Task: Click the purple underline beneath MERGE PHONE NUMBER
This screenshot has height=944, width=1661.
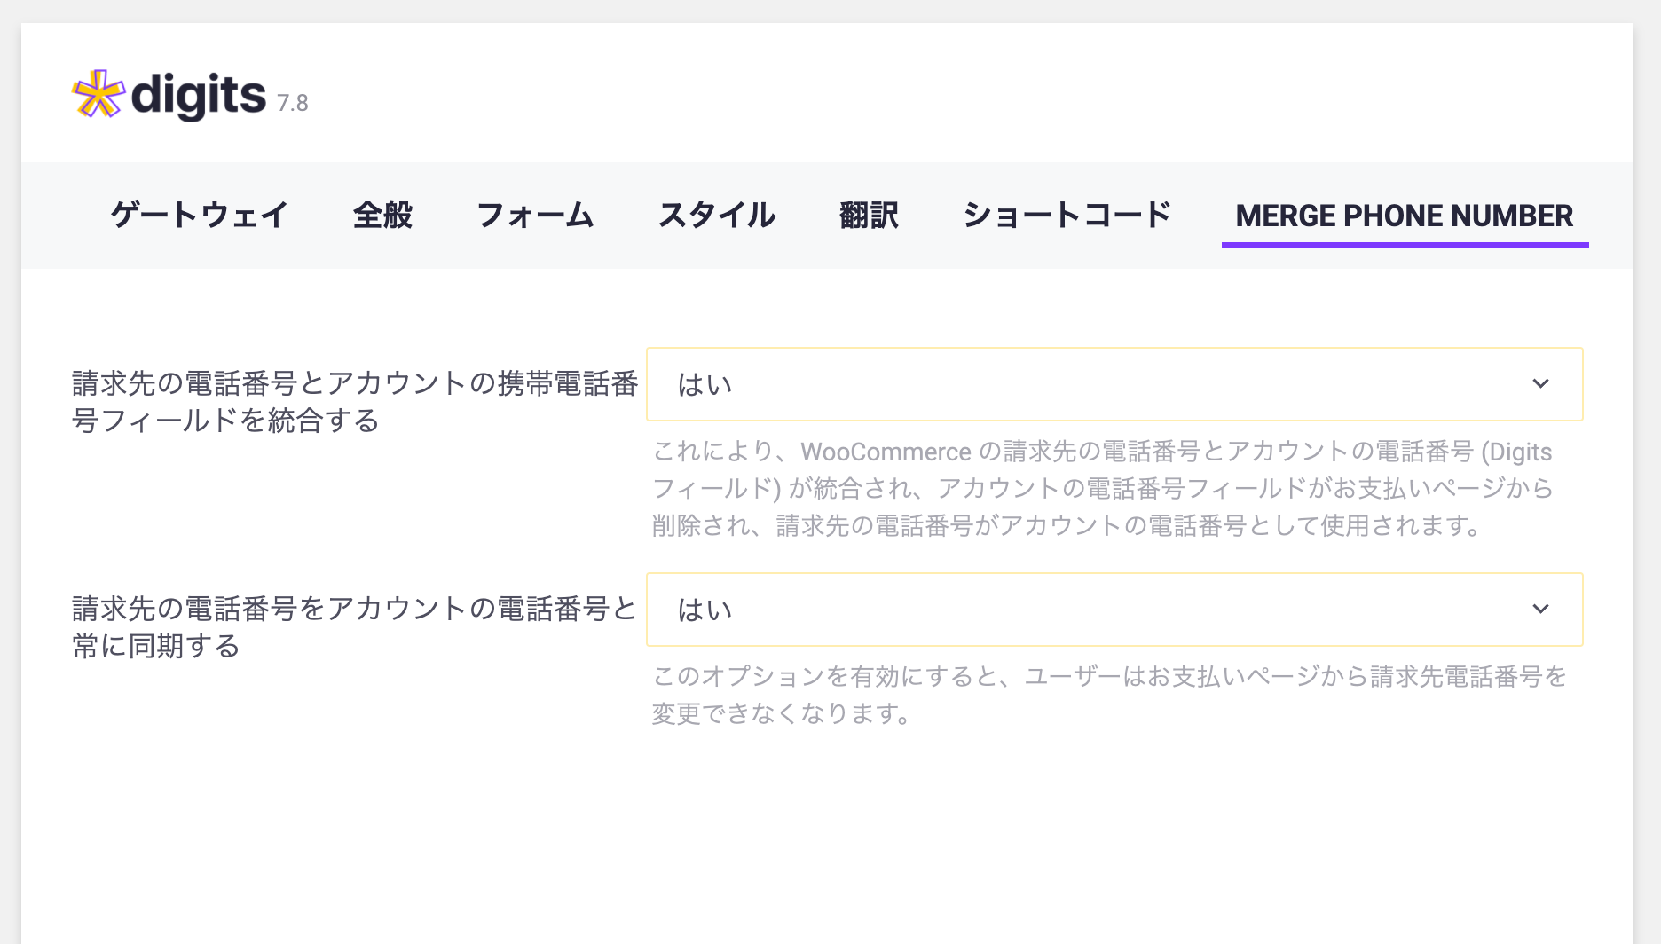Action: point(1405,244)
